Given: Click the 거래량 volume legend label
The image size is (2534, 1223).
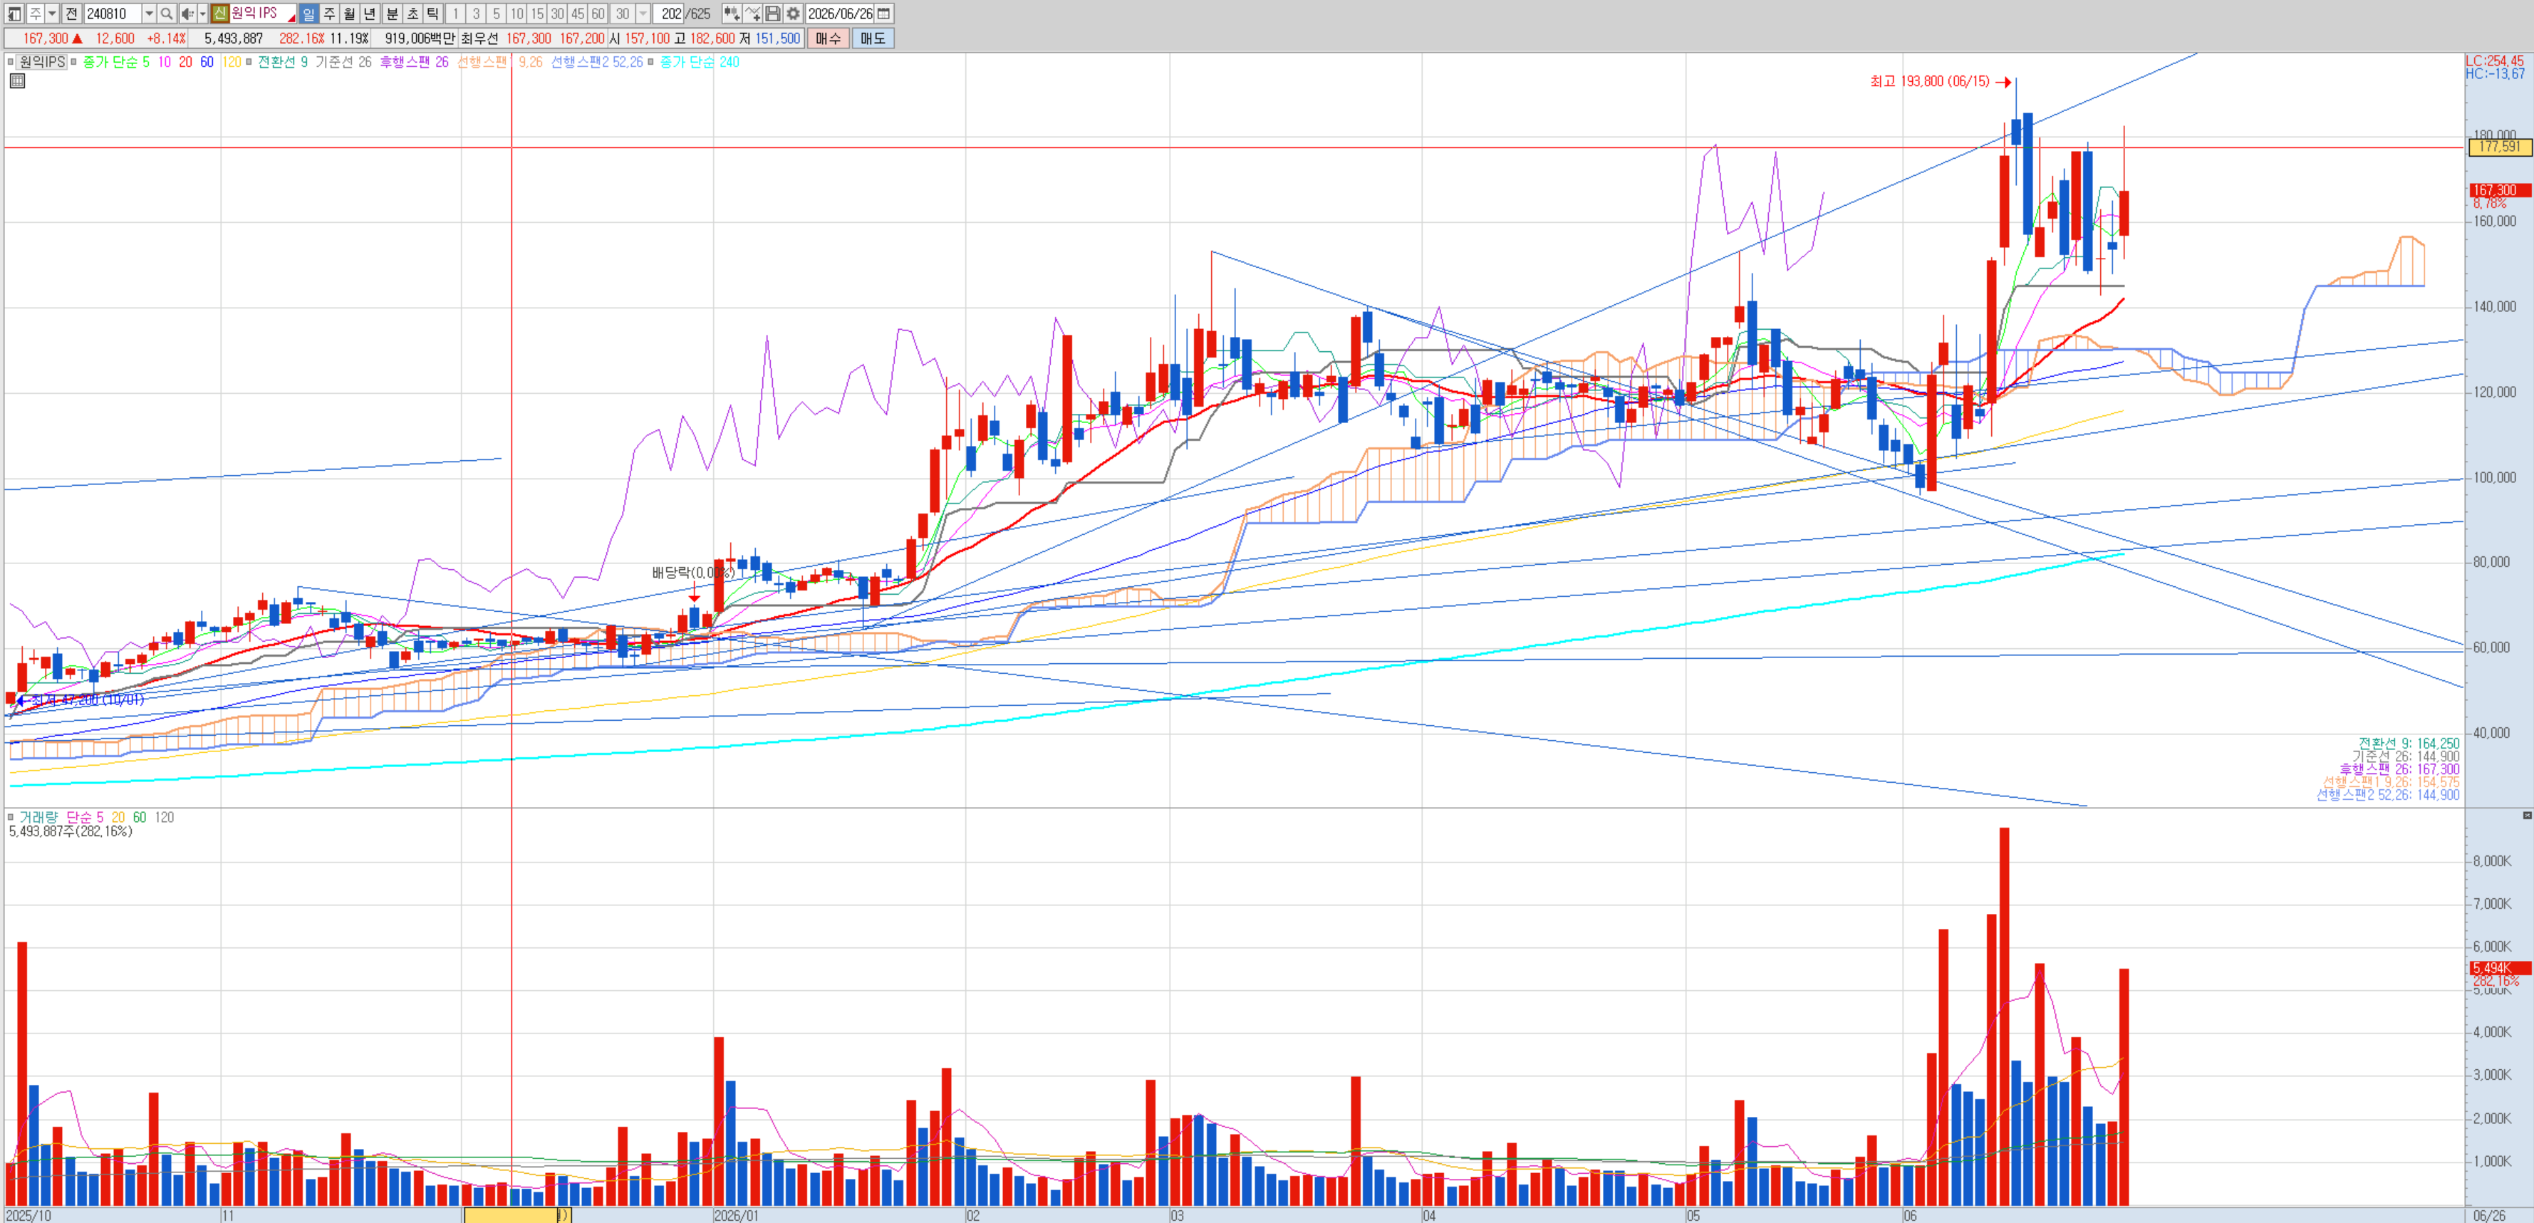Looking at the screenshot, I should [x=39, y=818].
